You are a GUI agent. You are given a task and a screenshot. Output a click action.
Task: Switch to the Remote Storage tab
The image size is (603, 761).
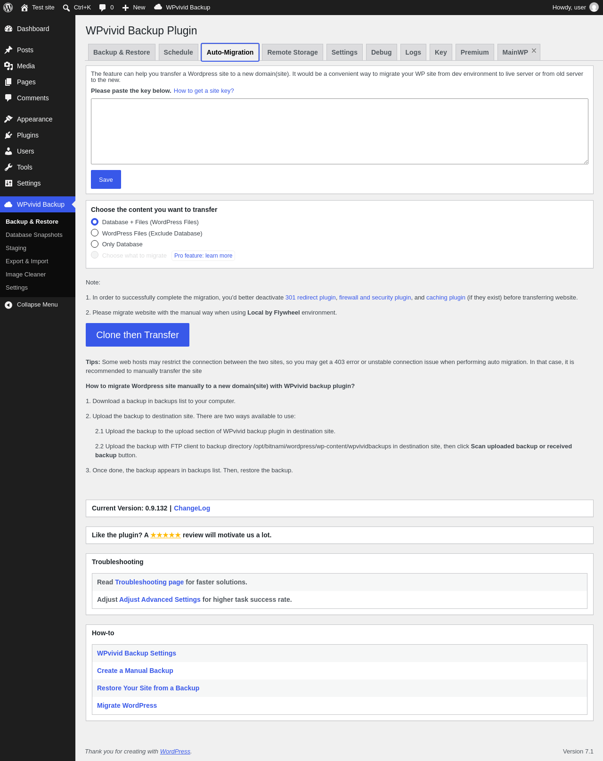293,52
